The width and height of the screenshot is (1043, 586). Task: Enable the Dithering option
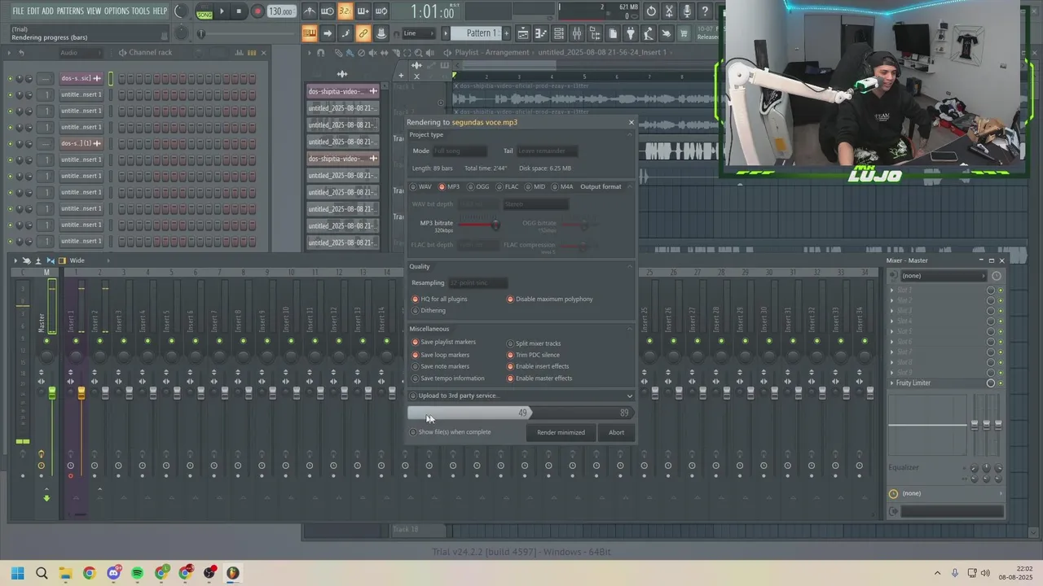point(429,311)
